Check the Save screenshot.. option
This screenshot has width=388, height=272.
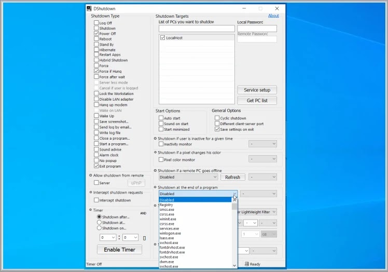click(x=96, y=121)
